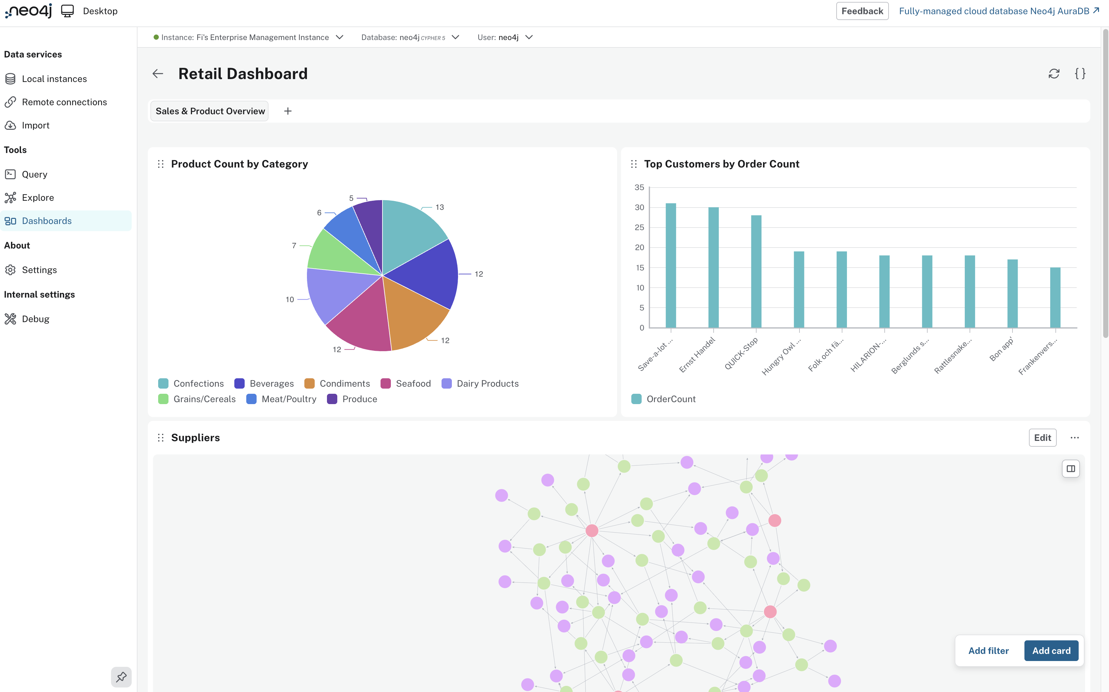
Task: Open the Query tool from the sidebar
Action: point(35,174)
